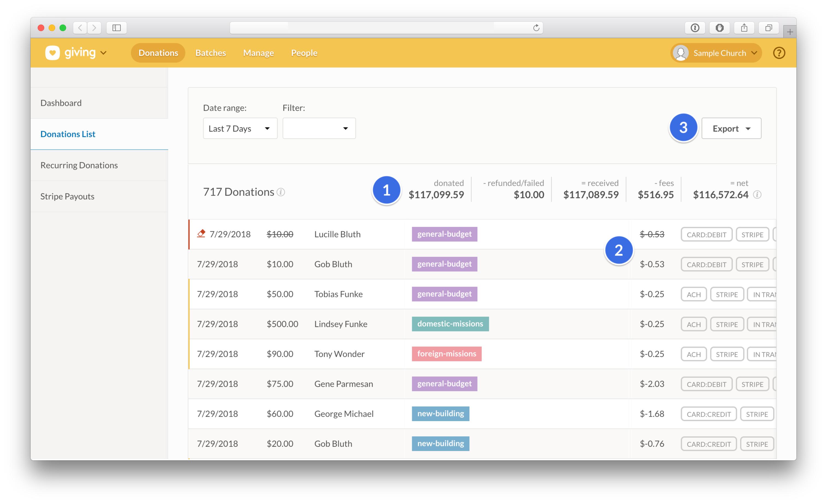Open the empty Filter dropdown

[319, 128]
